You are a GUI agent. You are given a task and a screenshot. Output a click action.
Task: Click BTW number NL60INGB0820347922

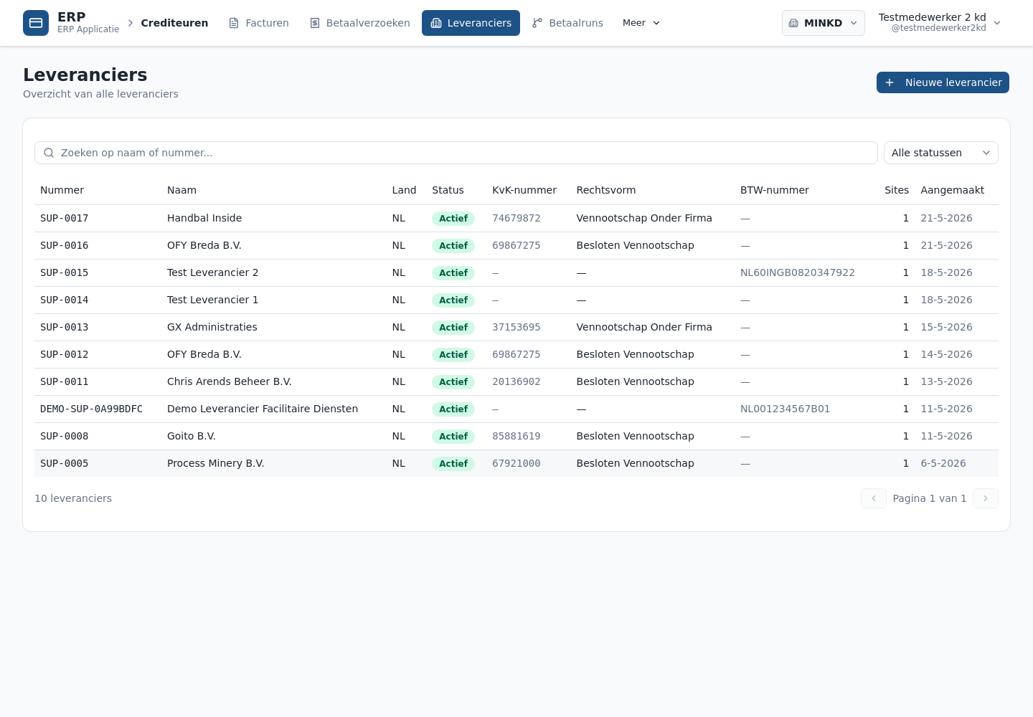(x=798, y=272)
